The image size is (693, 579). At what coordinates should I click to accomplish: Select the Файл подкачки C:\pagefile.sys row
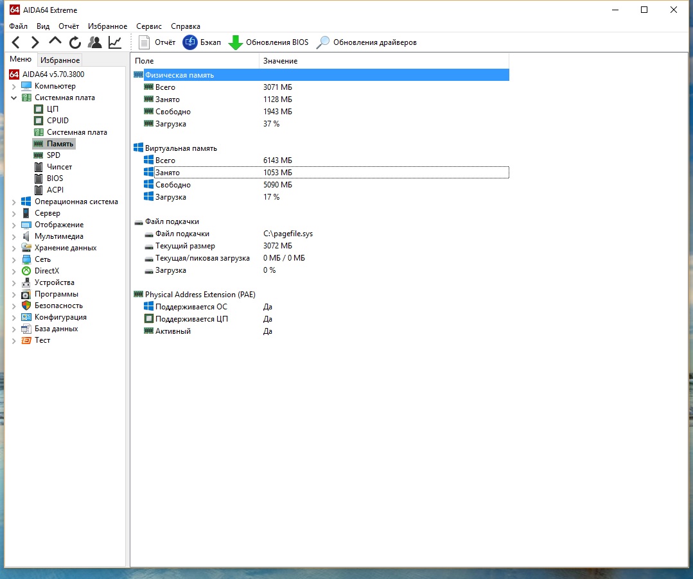click(182, 234)
